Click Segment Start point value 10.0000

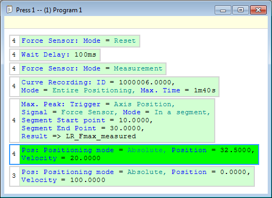pyautogui.click(x=134, y=120)
